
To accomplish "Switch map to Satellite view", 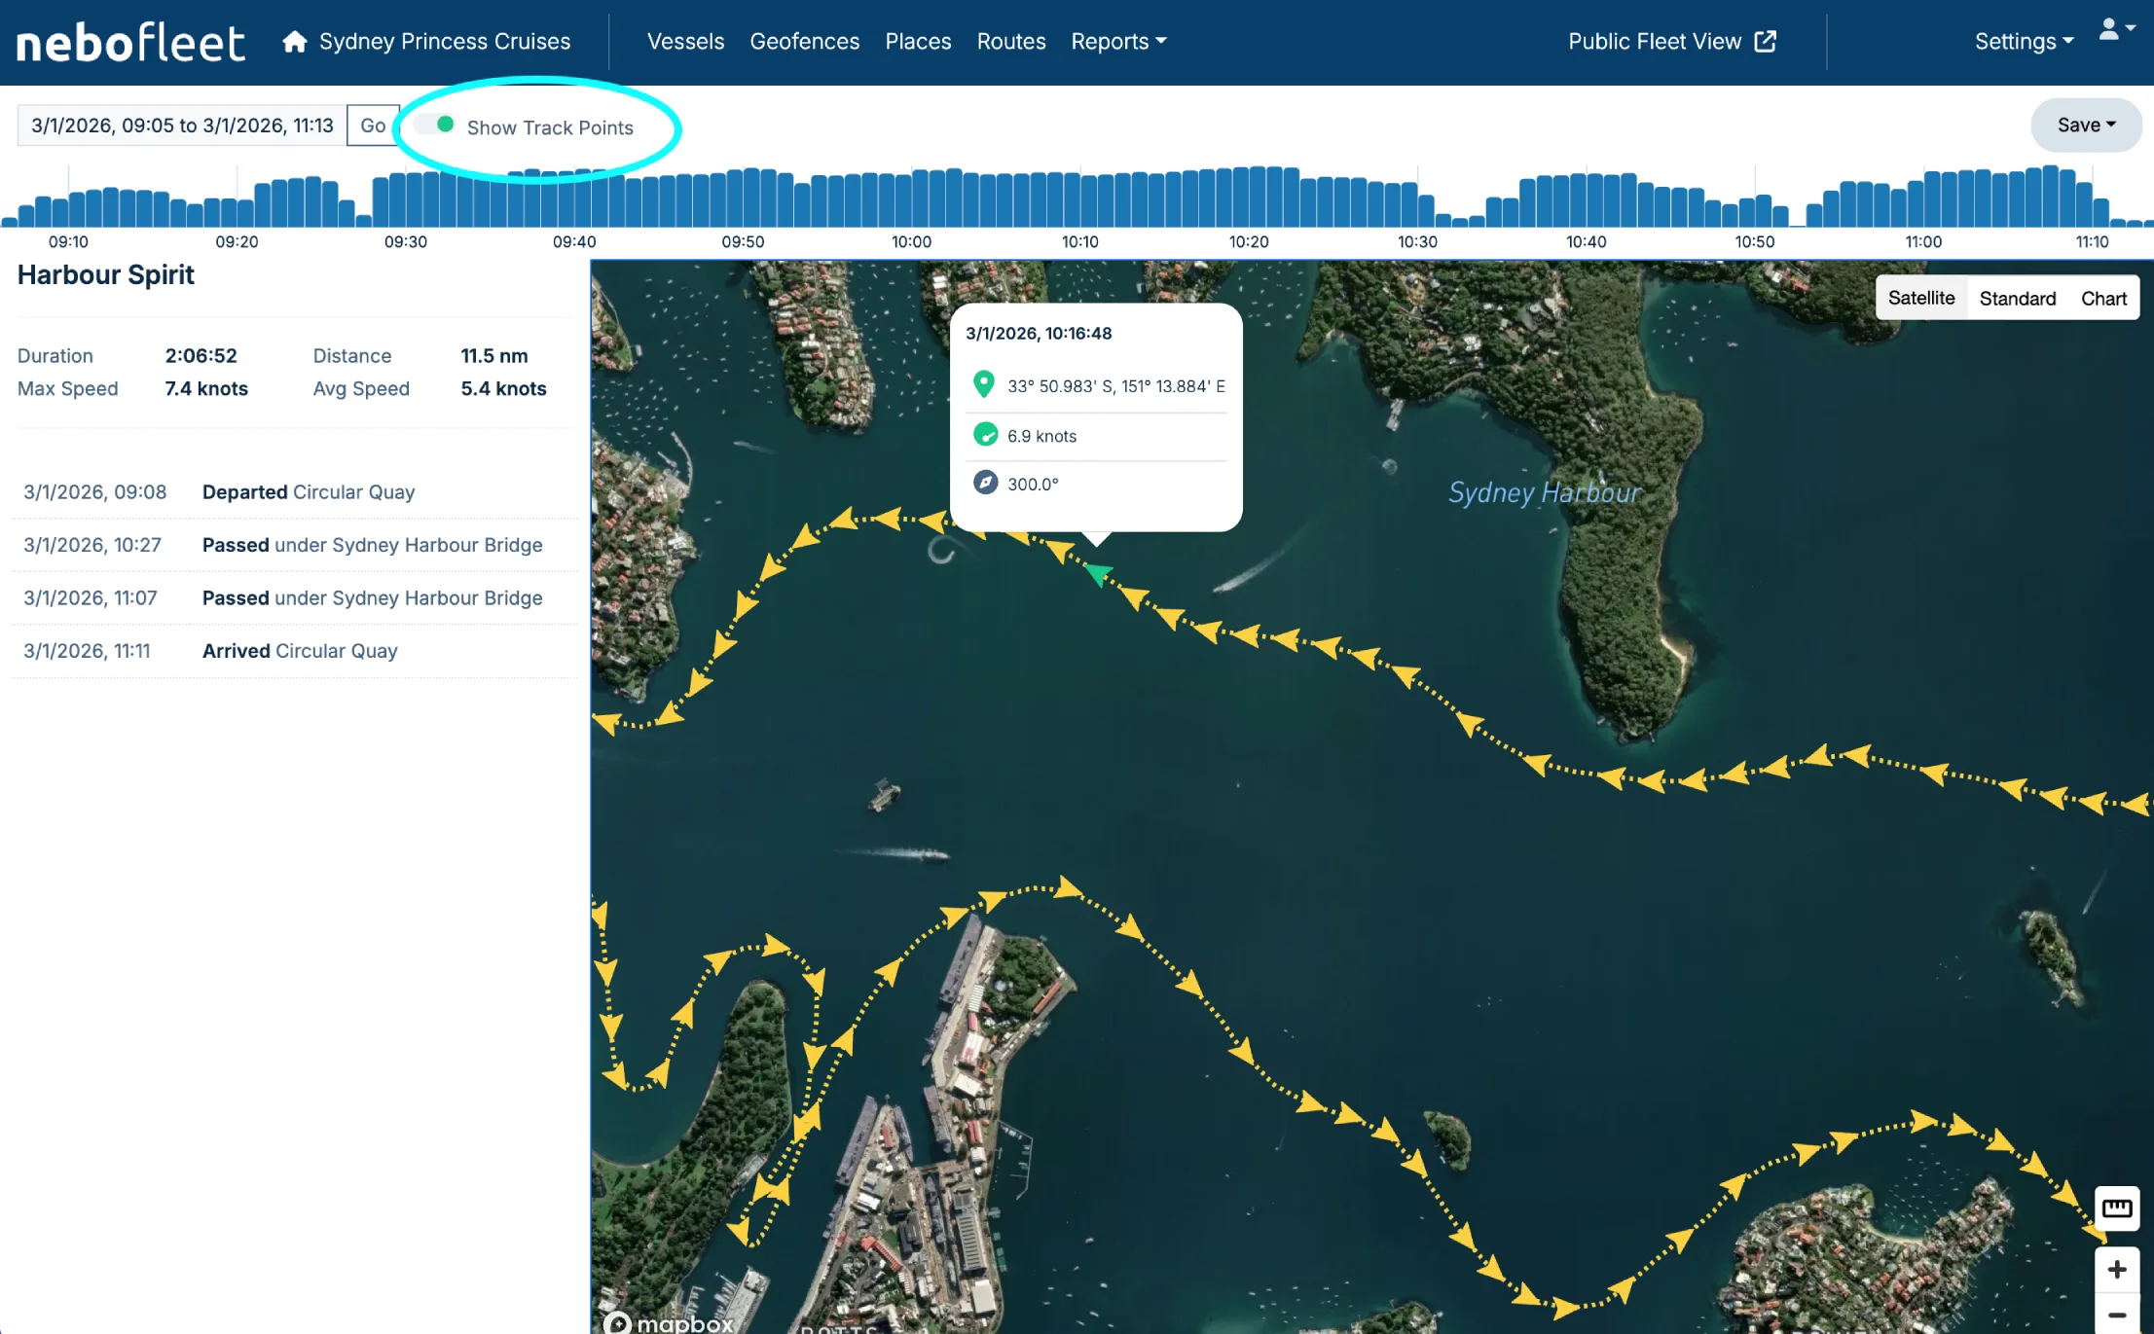I will [1920, 299].
